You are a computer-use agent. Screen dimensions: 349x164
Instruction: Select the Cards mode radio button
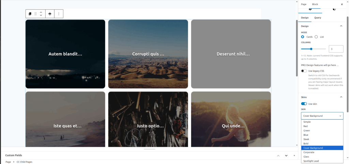[x=303, y=37]
